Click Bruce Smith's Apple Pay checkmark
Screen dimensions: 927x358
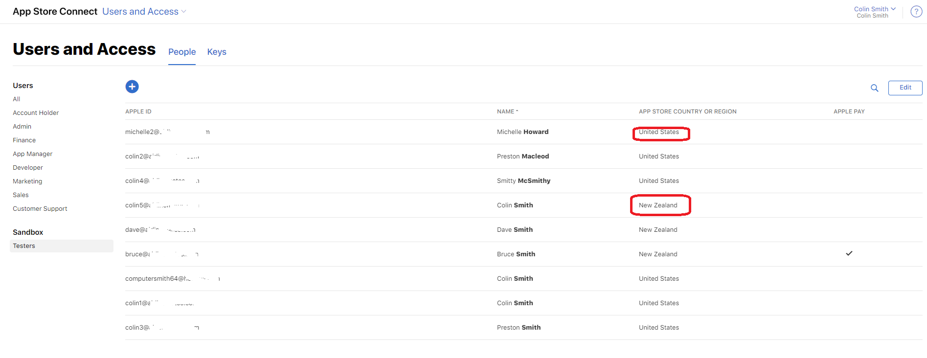click(849, 253)
